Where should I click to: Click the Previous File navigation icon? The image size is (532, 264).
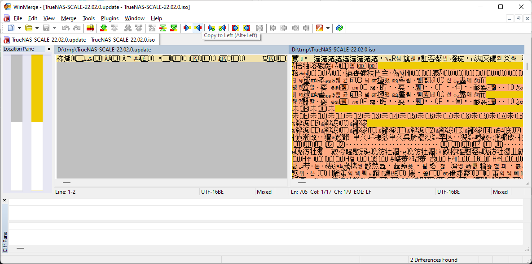(x=284, y=28)
